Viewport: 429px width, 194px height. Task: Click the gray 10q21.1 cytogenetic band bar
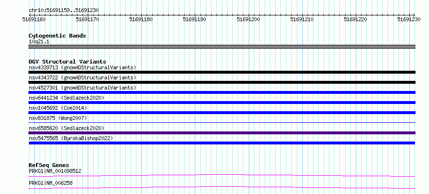(x=222, y=47)
